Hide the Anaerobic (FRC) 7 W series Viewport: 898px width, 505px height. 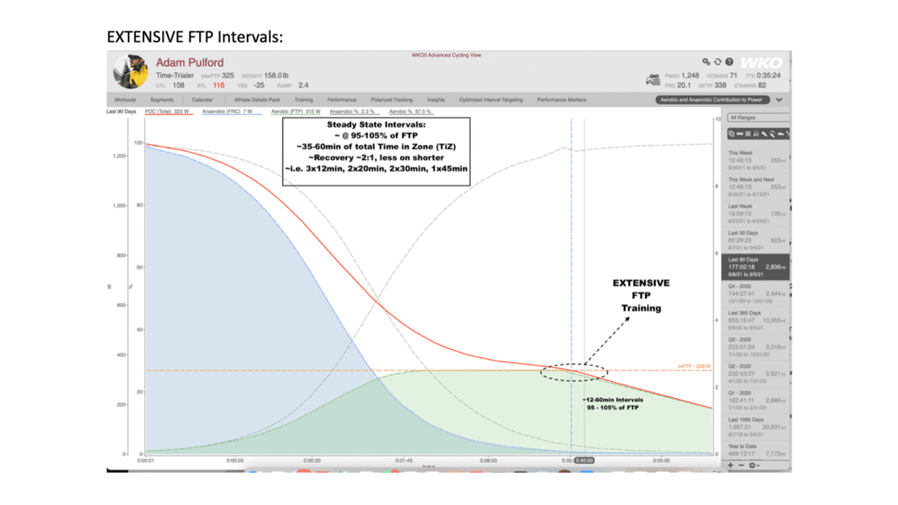(228, 110)
